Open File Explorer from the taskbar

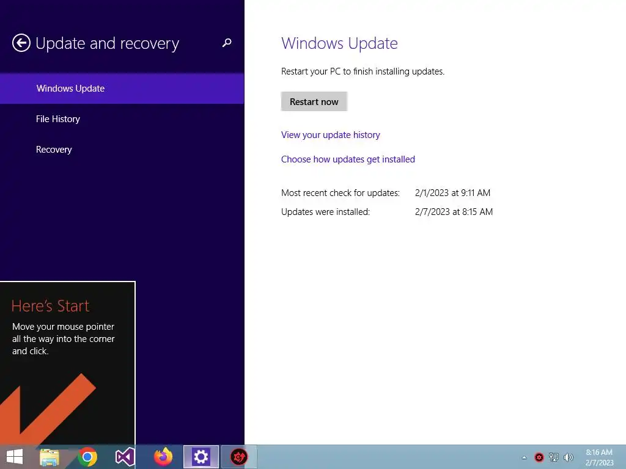(x=50, y=457)
